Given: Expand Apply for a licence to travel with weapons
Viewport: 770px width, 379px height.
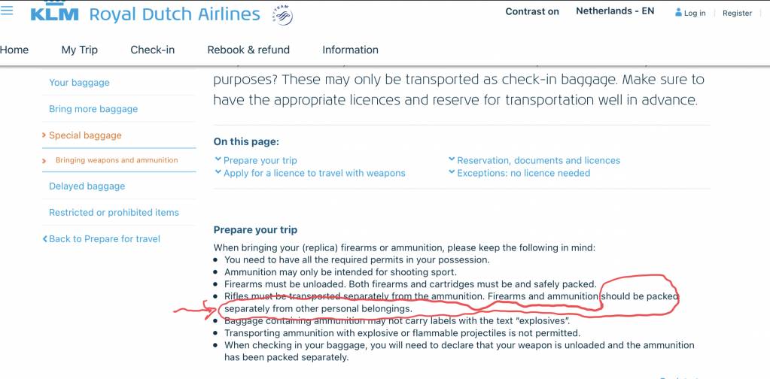Looking at the screenshot, I should click(x=310, y=173).
